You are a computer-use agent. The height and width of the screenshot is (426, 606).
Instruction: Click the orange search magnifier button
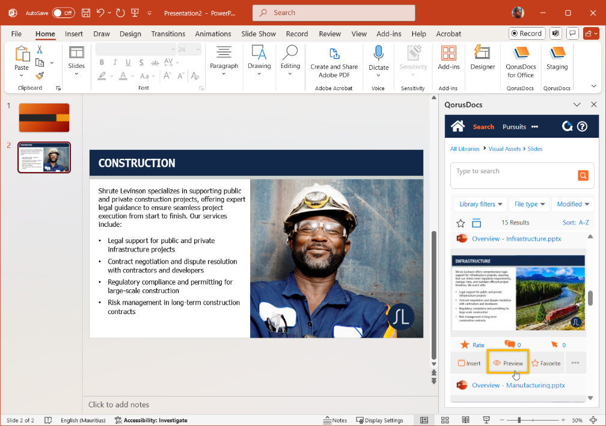click(583, 176)
